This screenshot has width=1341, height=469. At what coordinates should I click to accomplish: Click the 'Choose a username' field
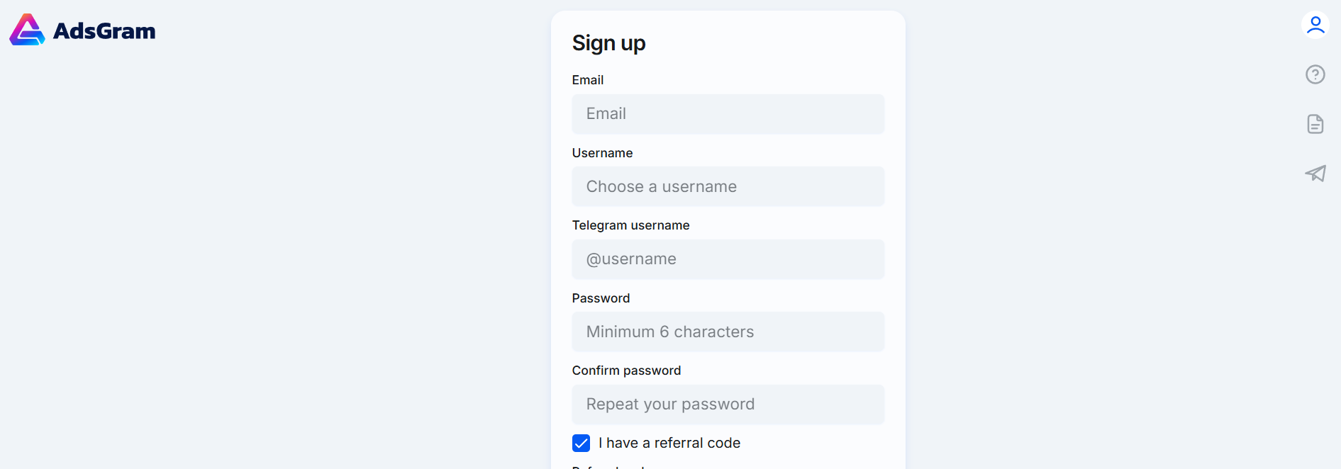tap(728, 186)
